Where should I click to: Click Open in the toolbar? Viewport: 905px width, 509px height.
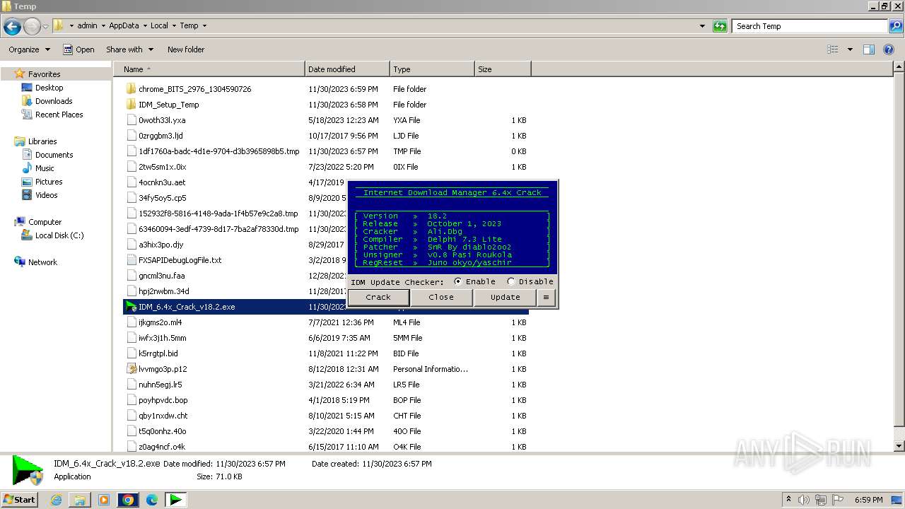click(x=78, y=49)
